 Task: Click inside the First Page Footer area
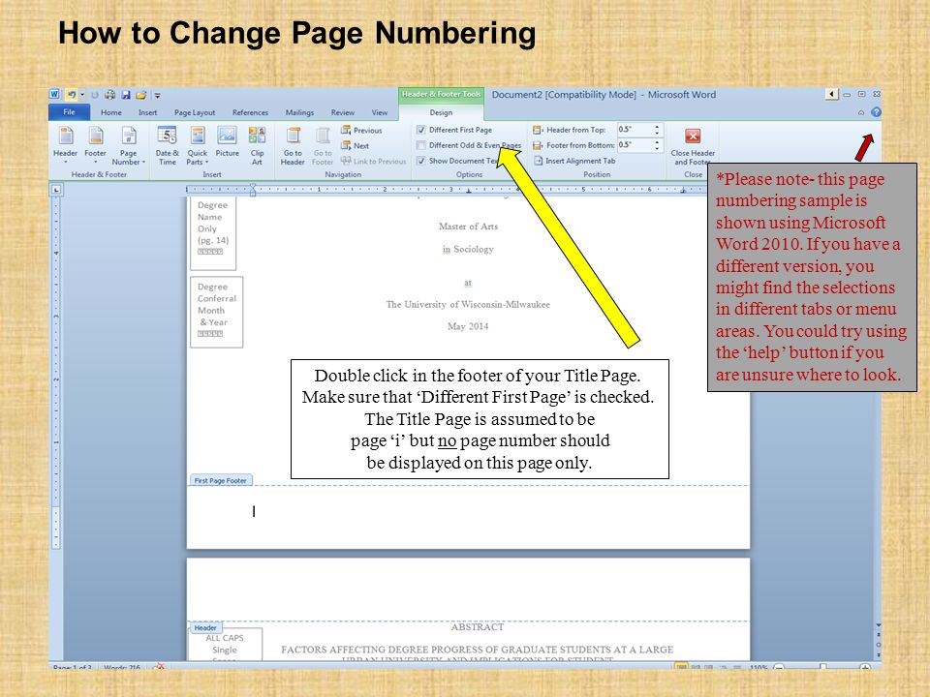(x=468, y=516)
